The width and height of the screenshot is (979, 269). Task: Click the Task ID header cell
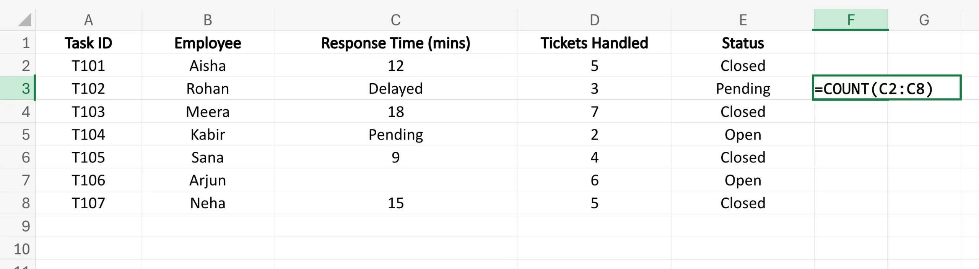click(88, 43)
